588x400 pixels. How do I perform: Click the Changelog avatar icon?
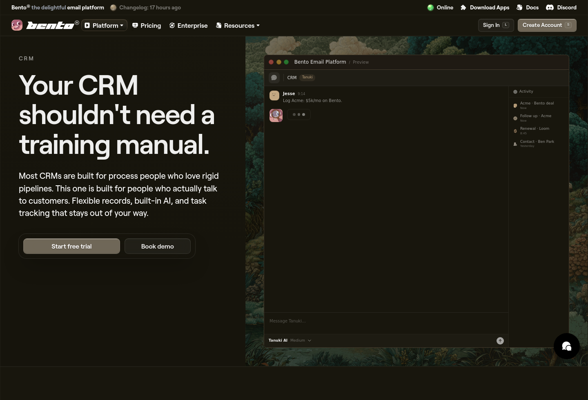pyautogui.click(x=114, y=7)
